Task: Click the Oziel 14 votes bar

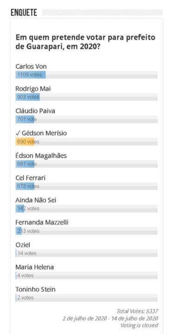Action: point(86,253)
